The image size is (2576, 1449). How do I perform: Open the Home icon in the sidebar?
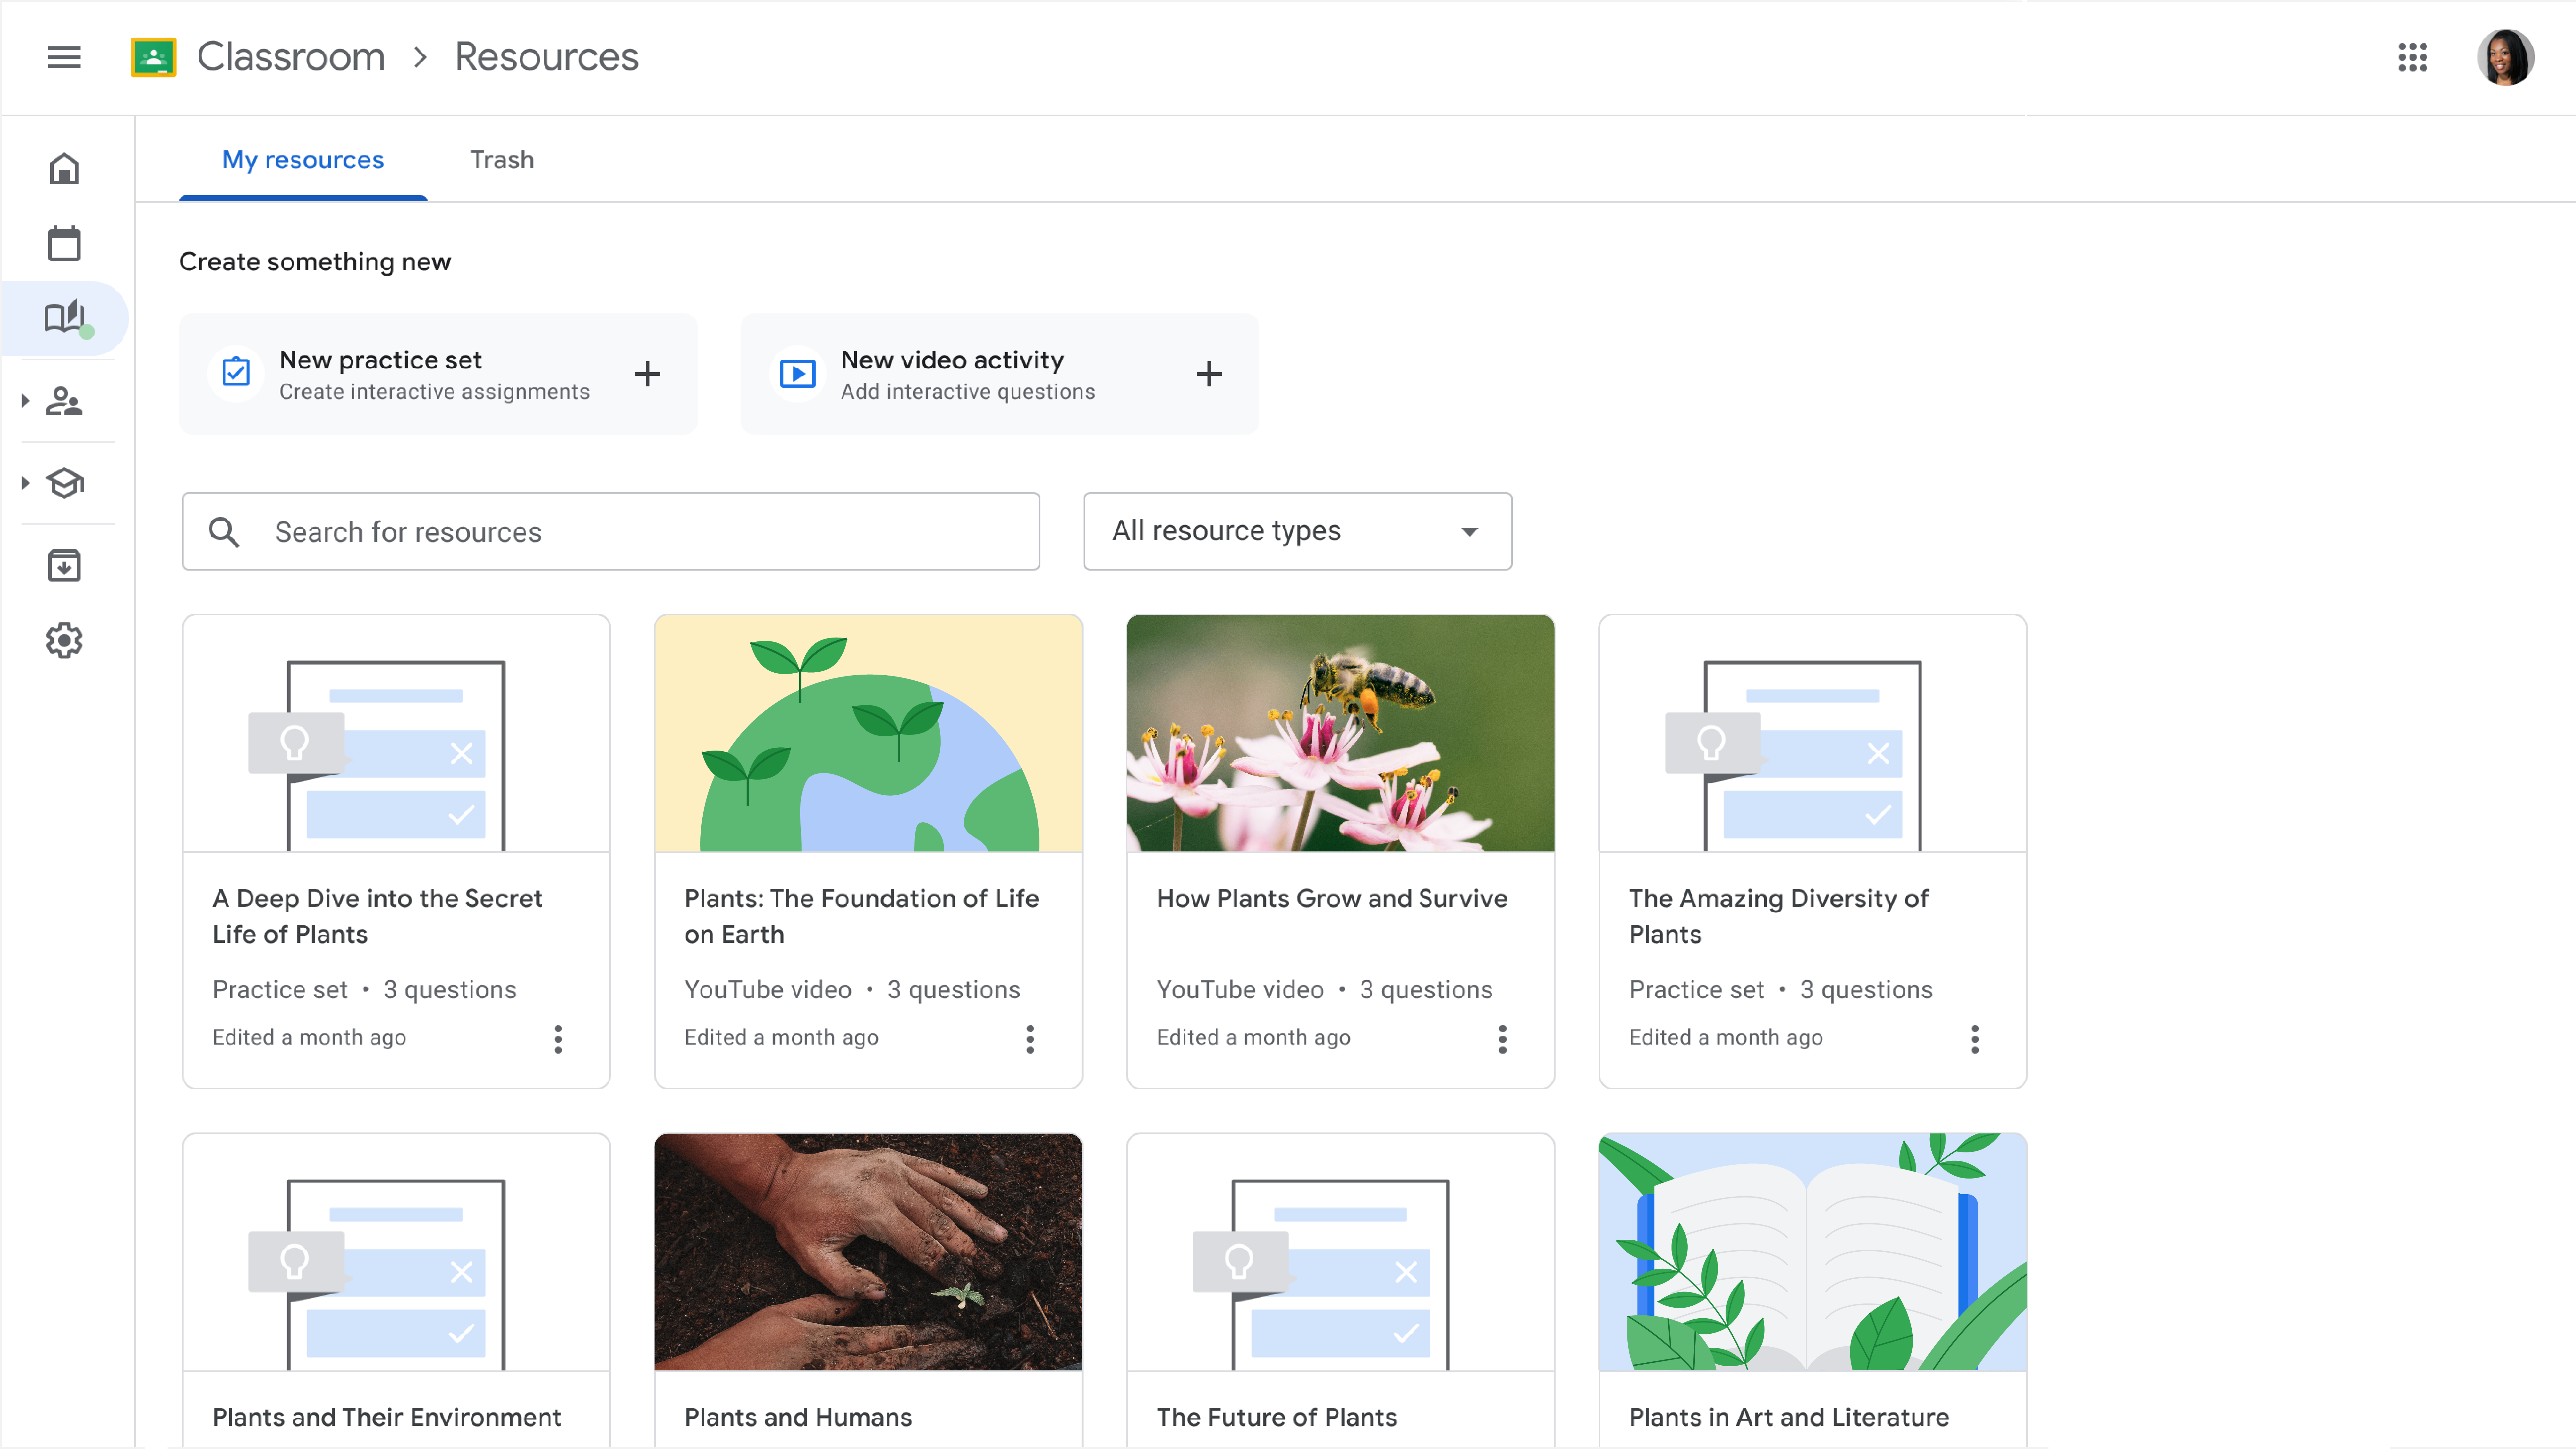click(64, 168)
